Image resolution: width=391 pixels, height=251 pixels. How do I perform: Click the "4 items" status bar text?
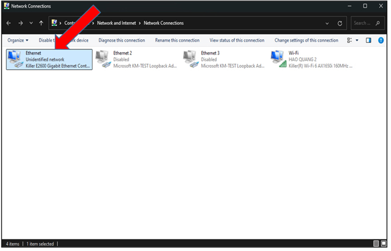tap(13, 244)
